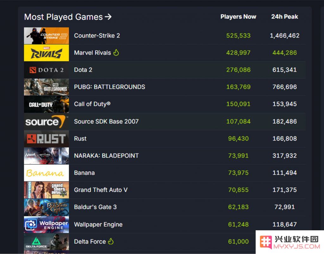
Task: Click the current players number 150,091
Action: (x=238, y=104)
